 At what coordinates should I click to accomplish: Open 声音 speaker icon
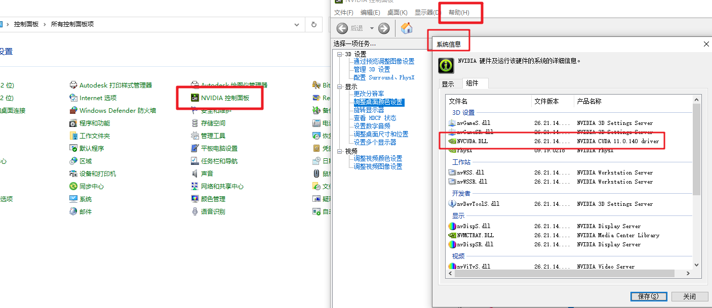point(195,173)
